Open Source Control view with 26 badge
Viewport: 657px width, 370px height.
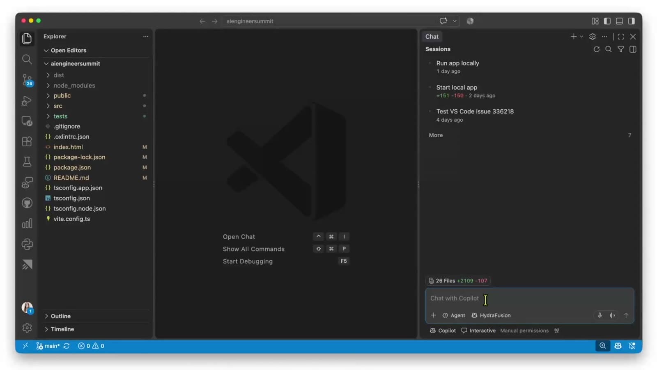27,80
